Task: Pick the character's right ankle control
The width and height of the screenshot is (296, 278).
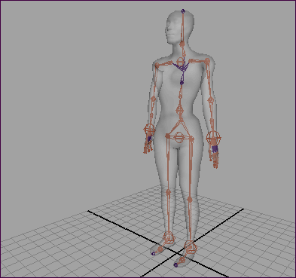Action: click(168, 237)
